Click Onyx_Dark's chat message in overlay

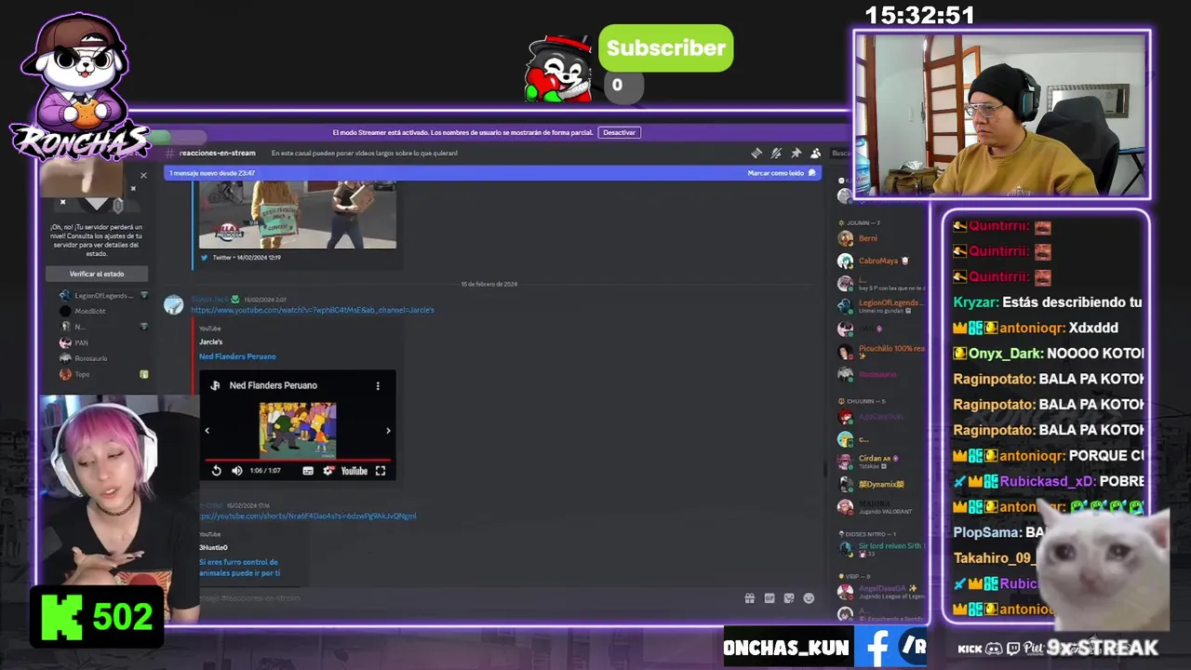1048,354
